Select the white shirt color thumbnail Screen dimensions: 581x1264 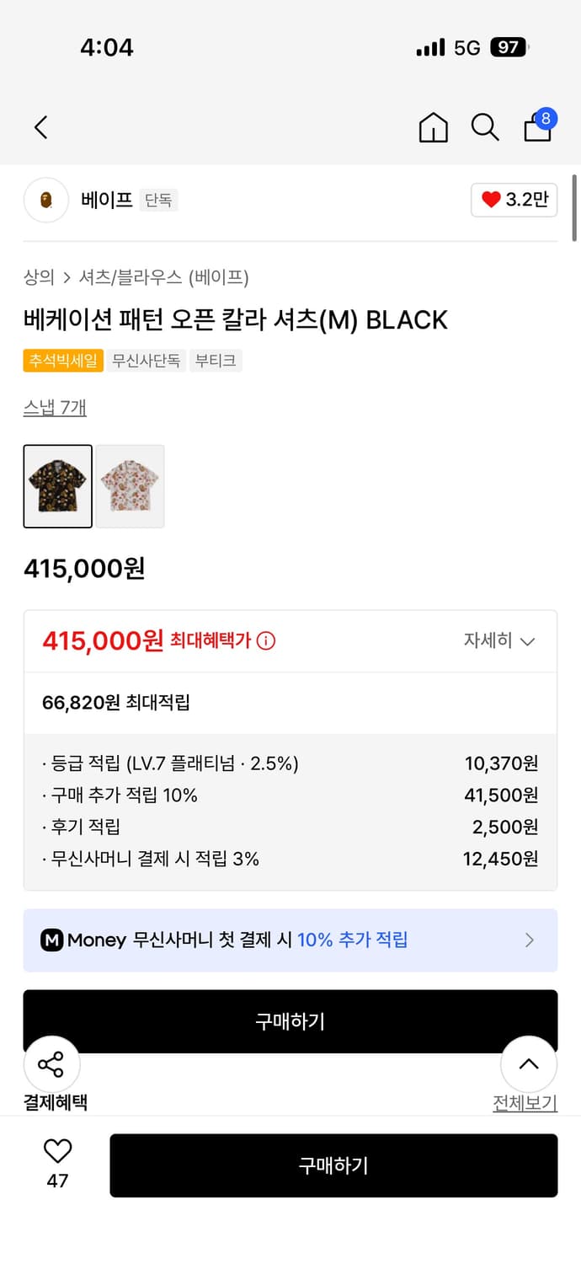130,486
